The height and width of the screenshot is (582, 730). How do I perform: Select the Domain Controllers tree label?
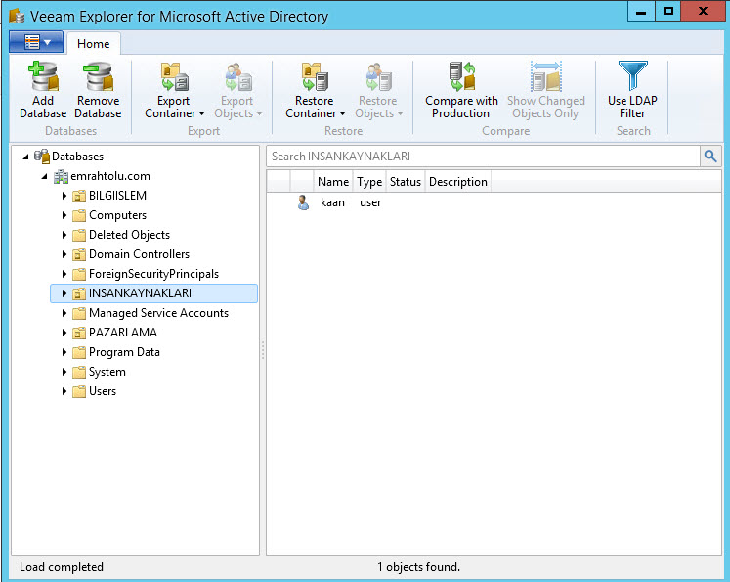click(x=139, y=254)
